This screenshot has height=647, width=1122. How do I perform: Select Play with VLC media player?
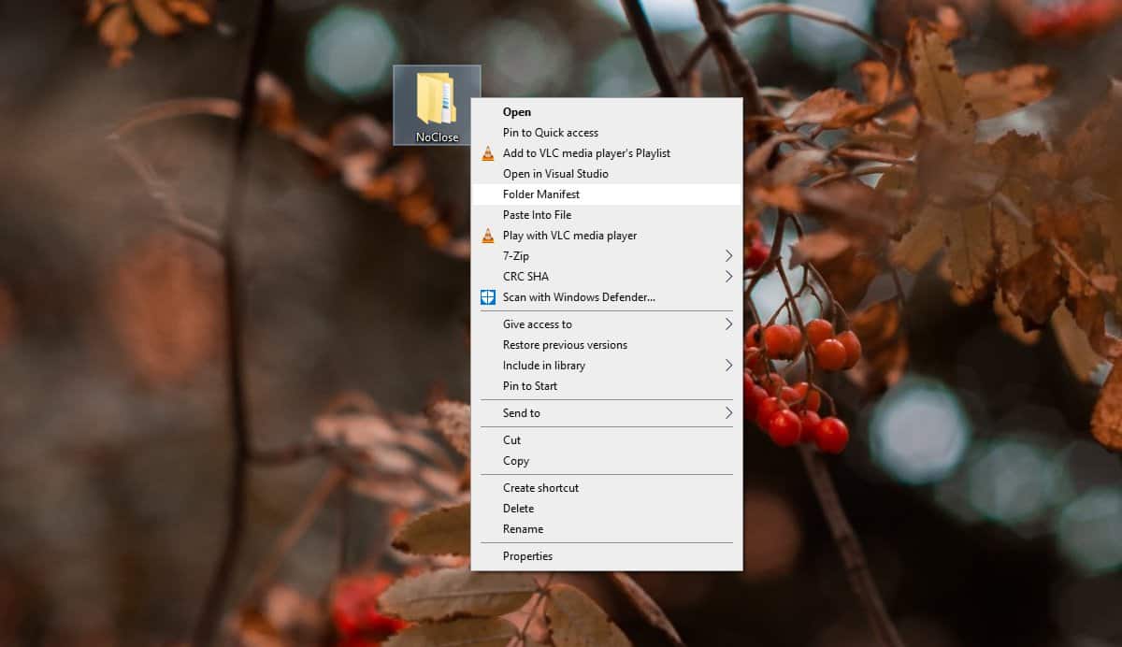coord(607,236)
